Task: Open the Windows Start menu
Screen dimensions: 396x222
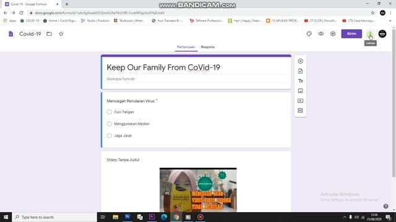Action: (x=6, y=217)
